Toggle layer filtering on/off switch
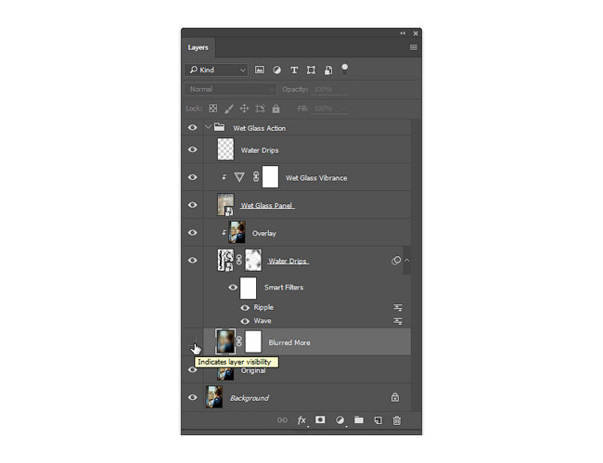The image size is (603, 463). tap(344, 70)
